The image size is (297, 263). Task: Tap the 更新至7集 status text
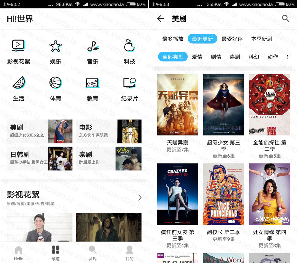[178, 150]
